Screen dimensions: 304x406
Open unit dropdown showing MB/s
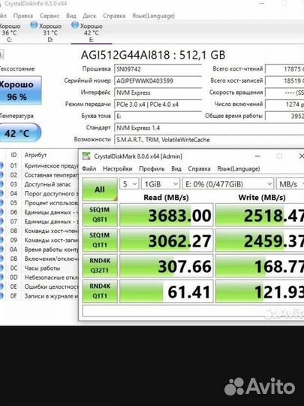[x=290, y=184]
